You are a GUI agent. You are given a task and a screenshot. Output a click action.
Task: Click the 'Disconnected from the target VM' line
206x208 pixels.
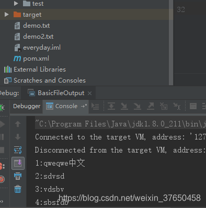click(x=120, y=150)
